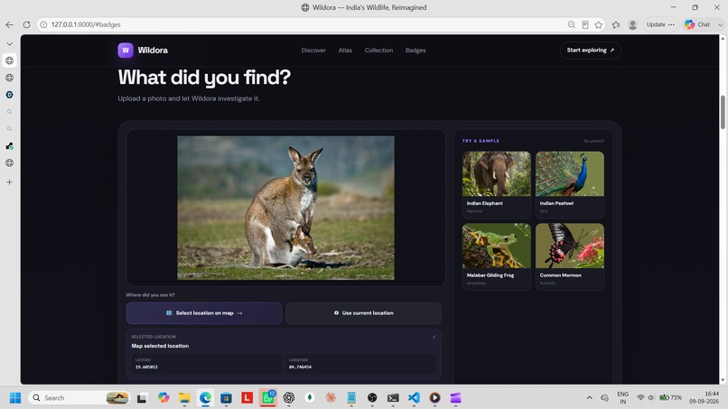Open the reading view icon in address bar
The width and height of the screenshot is (728, 409).
[x=585, y=24]
